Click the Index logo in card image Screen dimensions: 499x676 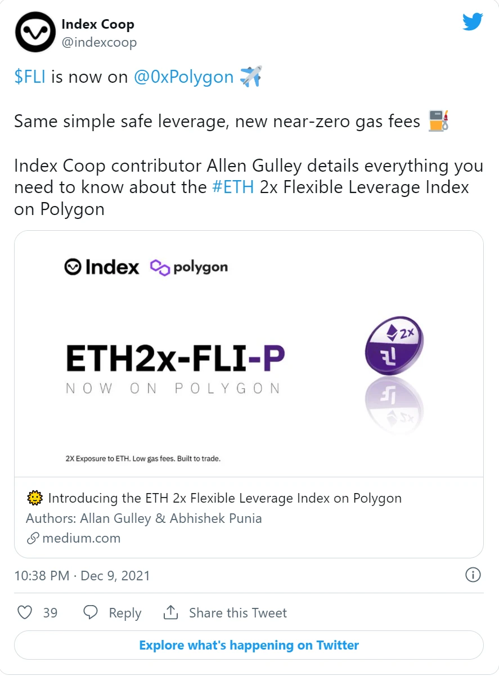(102, 267)
